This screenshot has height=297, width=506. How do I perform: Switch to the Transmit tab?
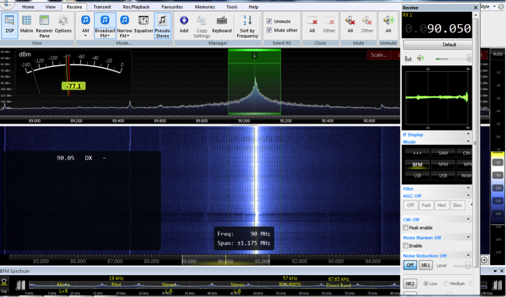(102, 7)
